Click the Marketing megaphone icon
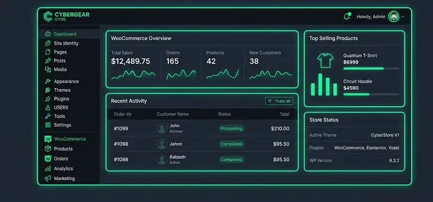 48,178
